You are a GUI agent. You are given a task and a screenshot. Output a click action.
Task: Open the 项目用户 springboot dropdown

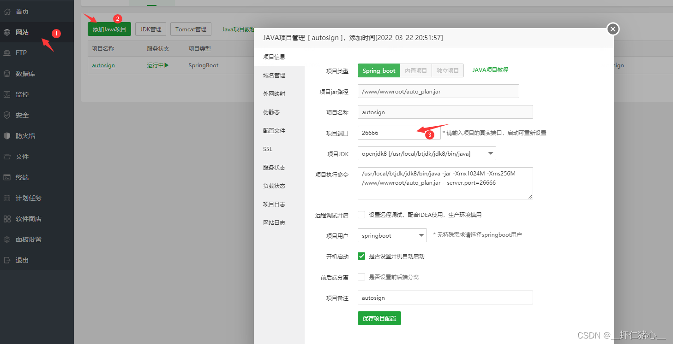[392, 235]
